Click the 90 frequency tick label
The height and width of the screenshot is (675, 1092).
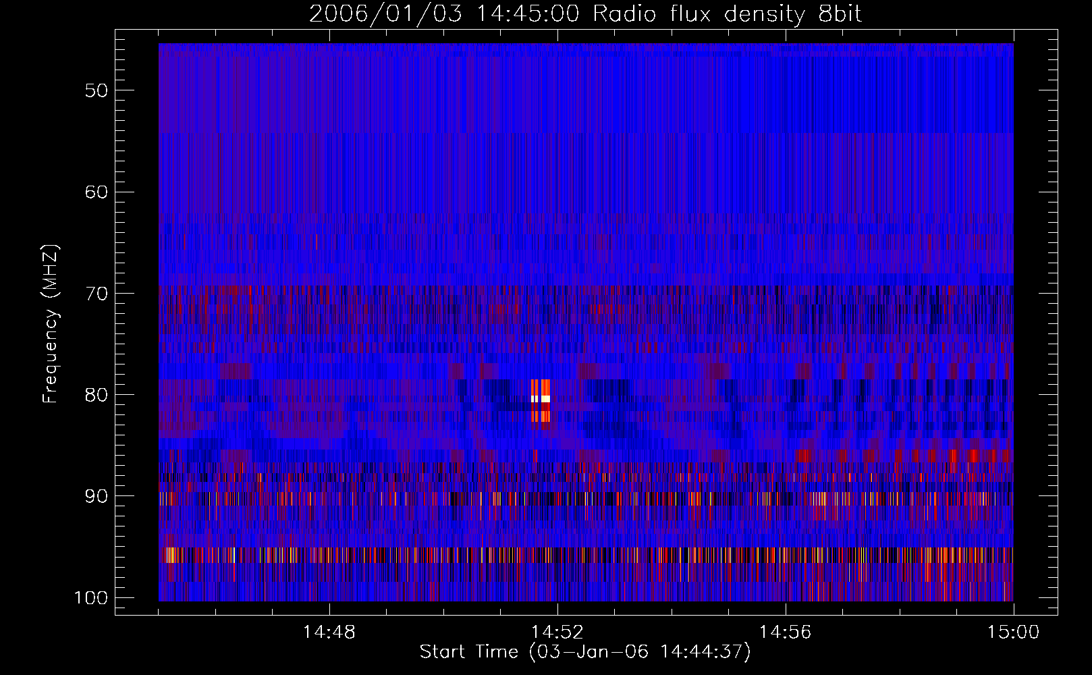[x=97, y=496]
